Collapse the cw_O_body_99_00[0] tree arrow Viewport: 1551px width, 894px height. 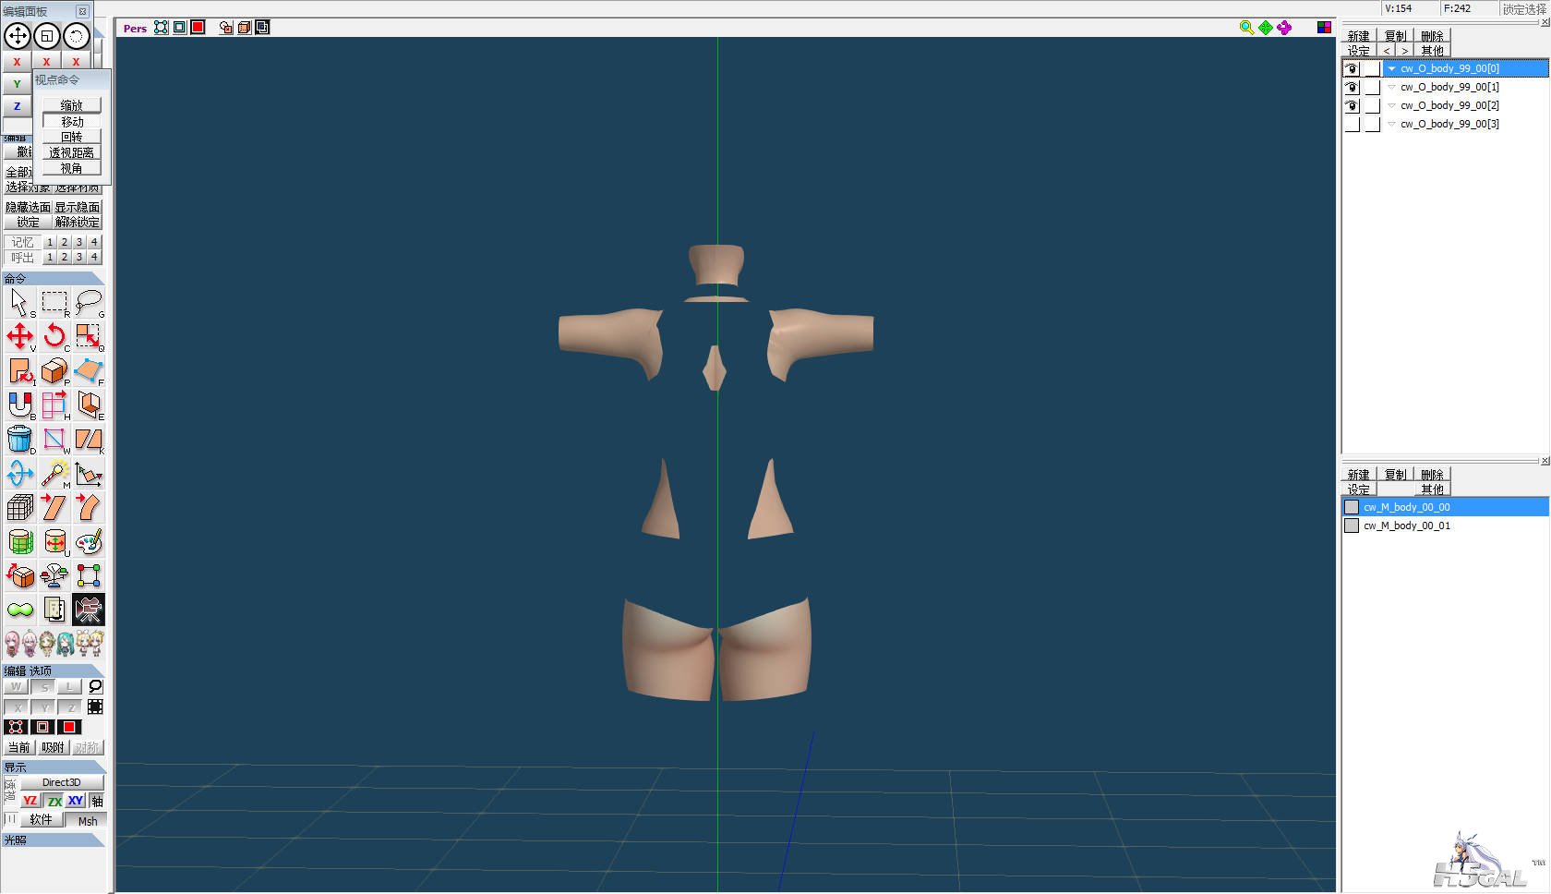(x=1391, y=69)
